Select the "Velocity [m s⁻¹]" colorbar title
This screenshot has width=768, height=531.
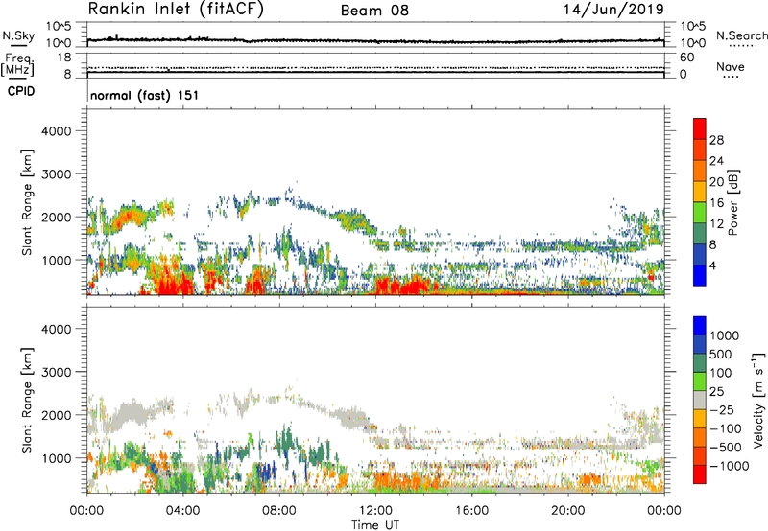pyautogui.click(x=758, y=401)
